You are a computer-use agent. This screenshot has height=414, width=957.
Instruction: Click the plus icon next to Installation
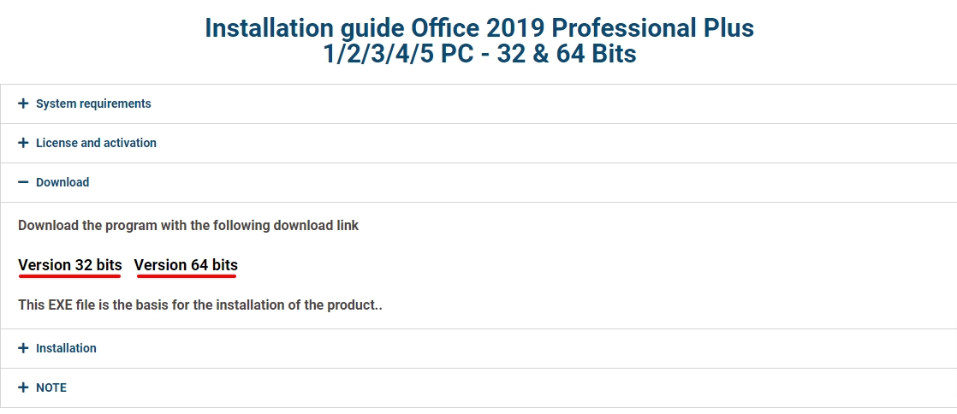pyautogui.click(x=23, y=348)
